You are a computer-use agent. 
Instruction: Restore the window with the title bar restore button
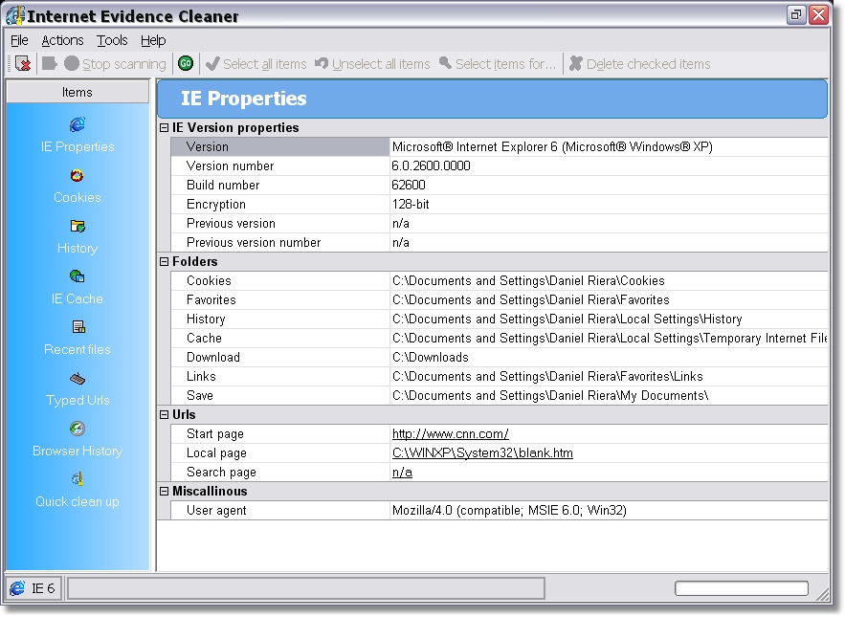pyautogui.click(x=796, y=14)
